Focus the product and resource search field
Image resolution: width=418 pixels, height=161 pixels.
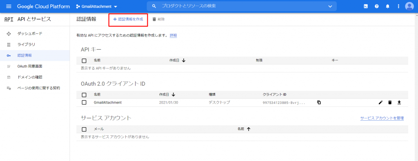pyautogui.click(x=242, y=6)
